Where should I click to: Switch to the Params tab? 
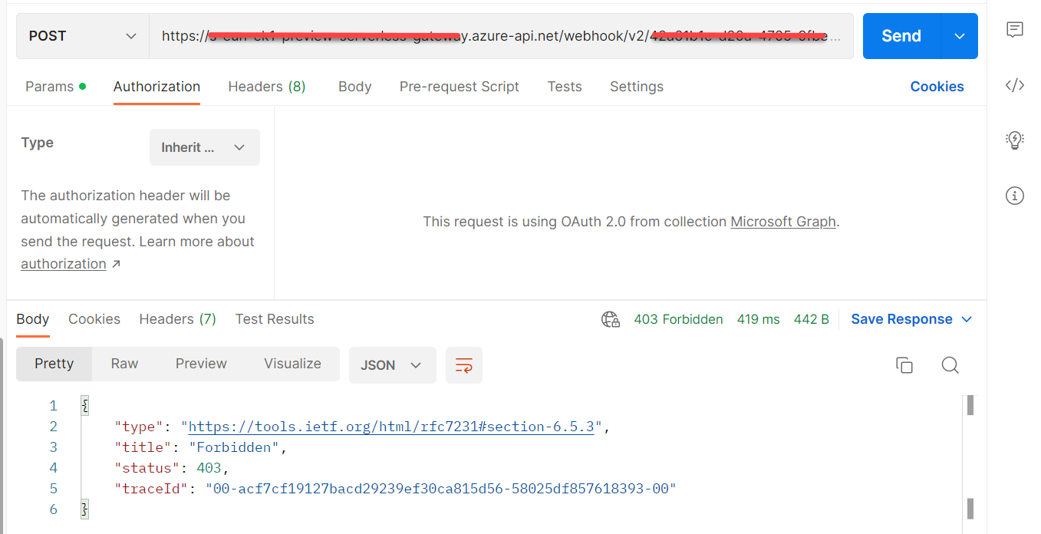[x=49, y=86]
